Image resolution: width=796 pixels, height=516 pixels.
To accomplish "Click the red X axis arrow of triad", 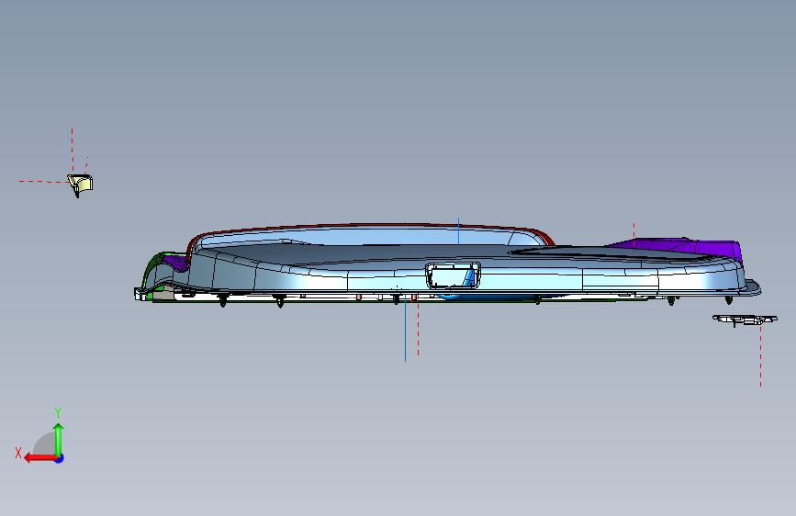I will (39, 458).
